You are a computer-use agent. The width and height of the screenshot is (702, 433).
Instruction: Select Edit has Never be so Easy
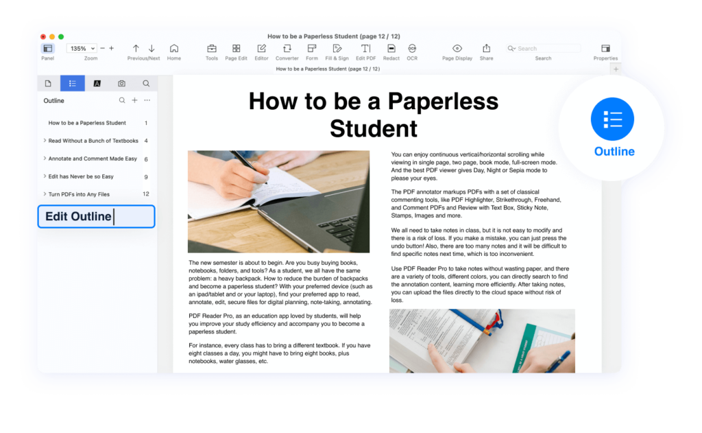[x=81, y=176]
